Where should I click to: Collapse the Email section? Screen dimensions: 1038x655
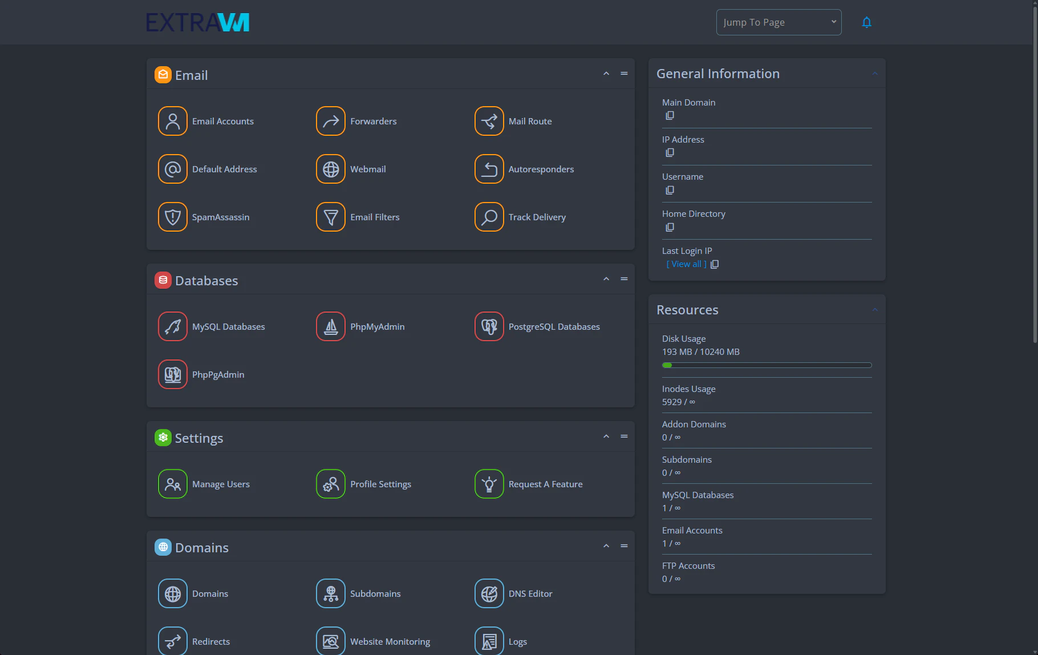click(606, 74)
